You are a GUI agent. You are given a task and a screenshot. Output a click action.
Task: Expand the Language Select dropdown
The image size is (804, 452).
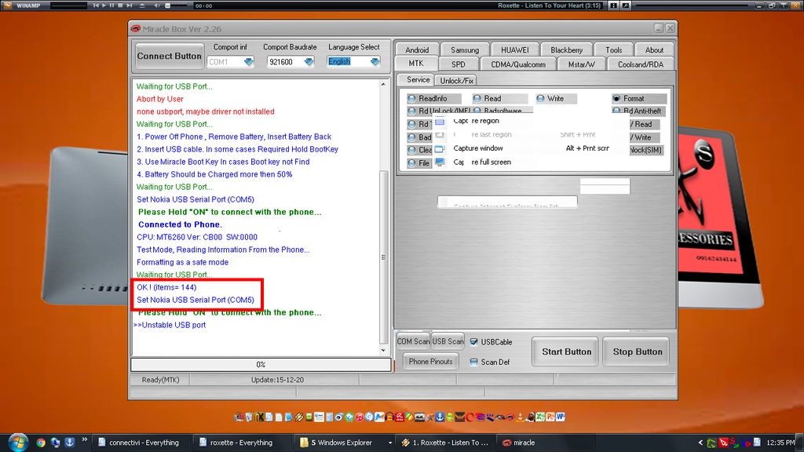click(375, 62)
